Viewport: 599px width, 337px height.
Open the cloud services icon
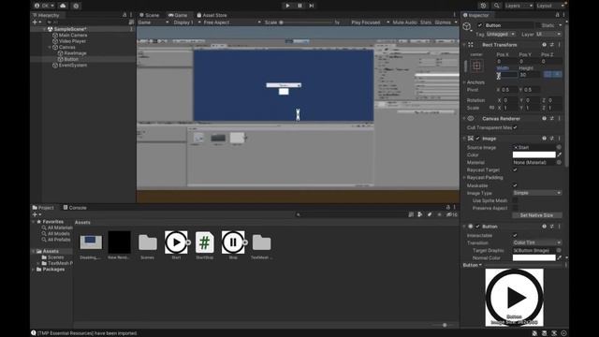tap(63, 6)
